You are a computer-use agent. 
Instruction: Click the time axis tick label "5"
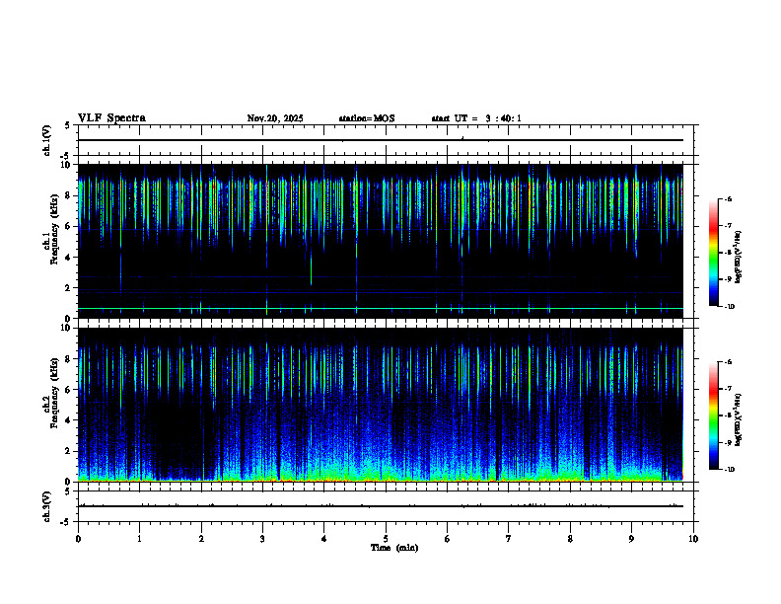click(386, 539)
